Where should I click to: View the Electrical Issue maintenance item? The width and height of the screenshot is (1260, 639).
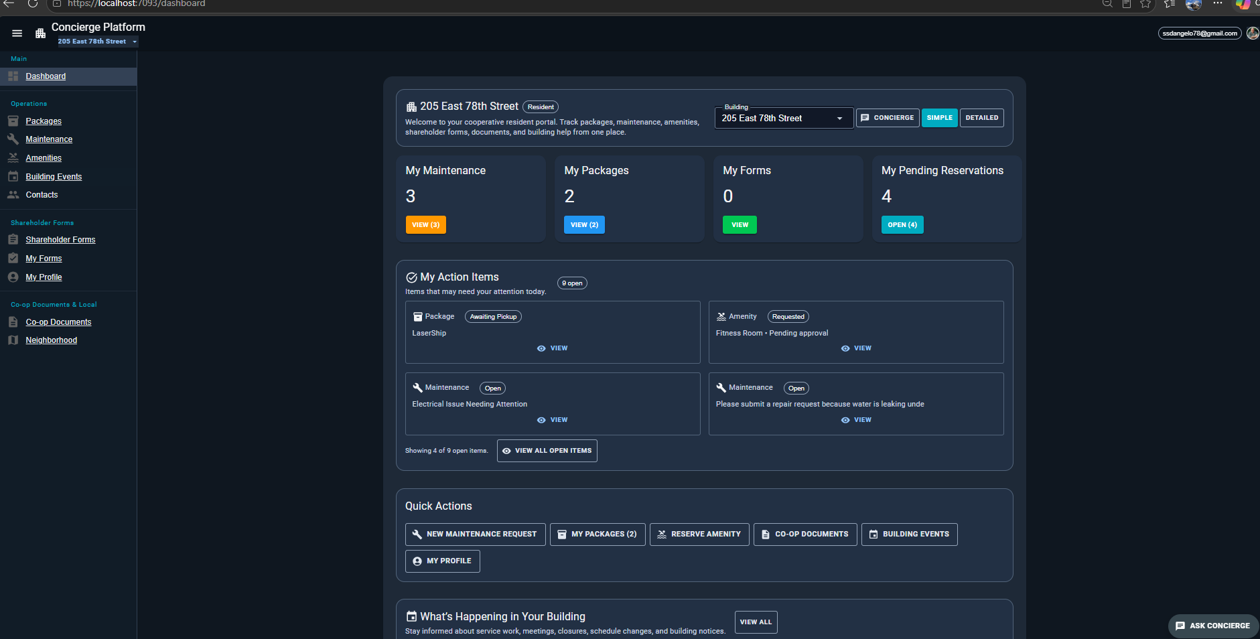(553, 420)
